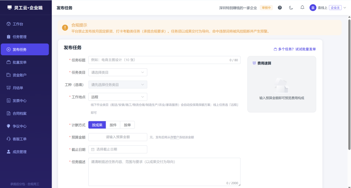Open help question mark icon
Image resolution: width=351 pixels, height=188 pixels.
[x=280, y=7]
